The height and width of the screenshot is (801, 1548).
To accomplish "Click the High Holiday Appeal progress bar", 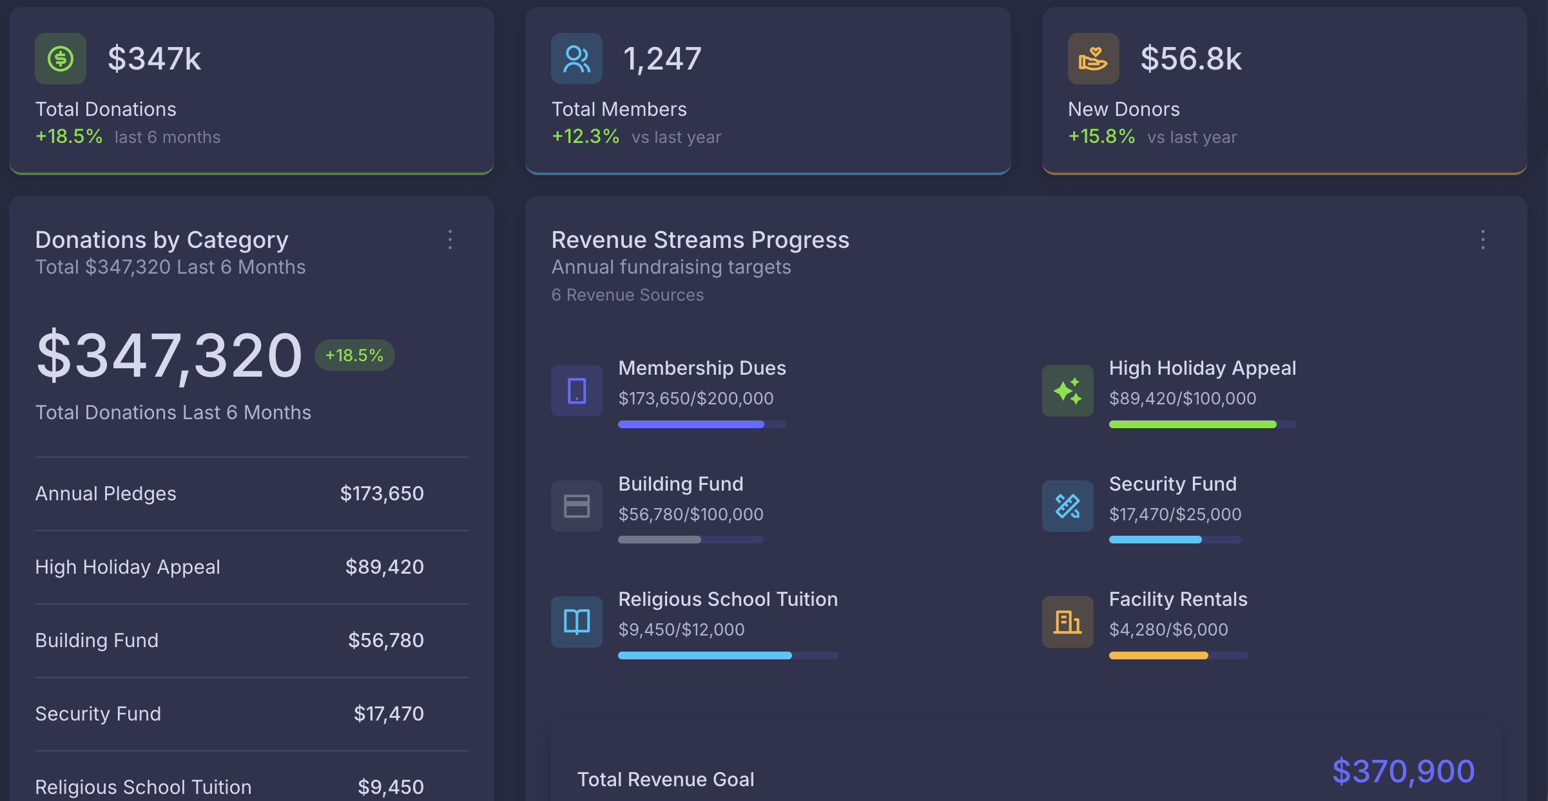I will [1203, 424].
